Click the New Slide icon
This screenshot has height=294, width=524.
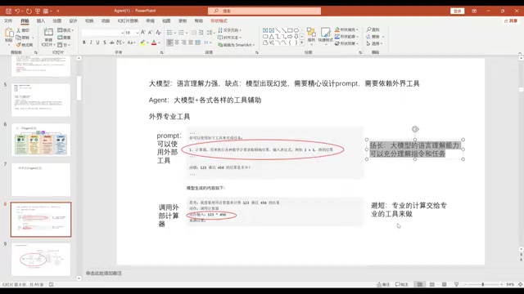click(x=48, y=33)
